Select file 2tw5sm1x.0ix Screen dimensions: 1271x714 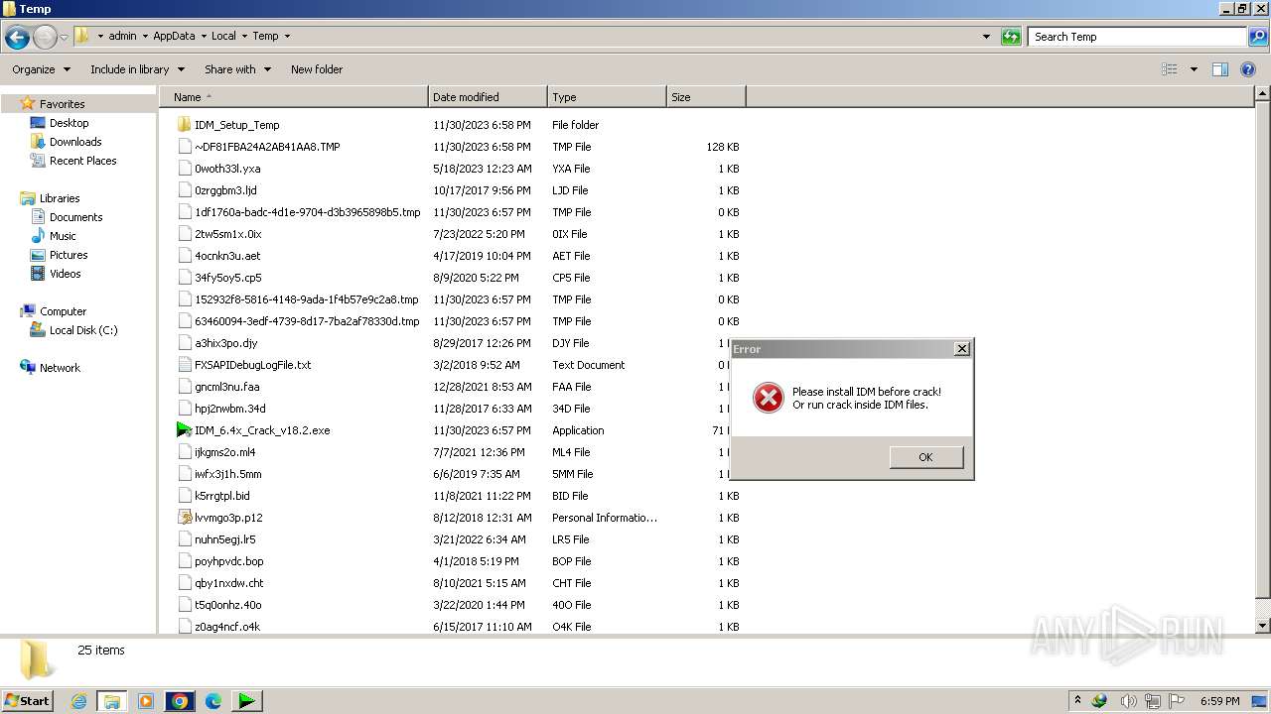click(228, 234)
